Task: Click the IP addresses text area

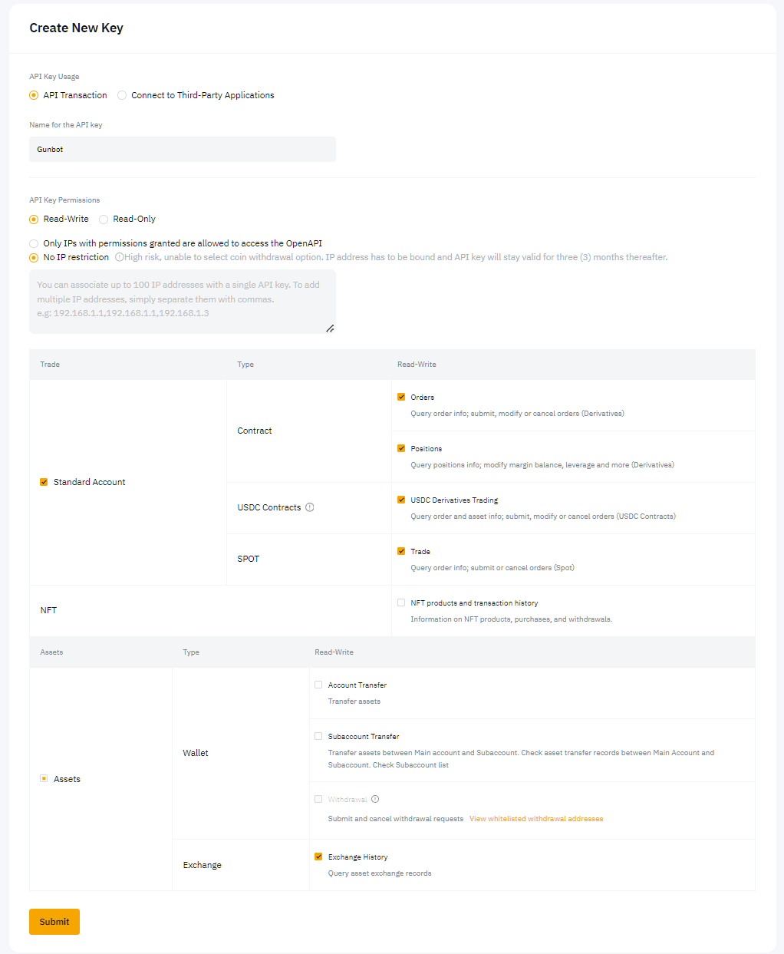Action: tap(183, 302)
